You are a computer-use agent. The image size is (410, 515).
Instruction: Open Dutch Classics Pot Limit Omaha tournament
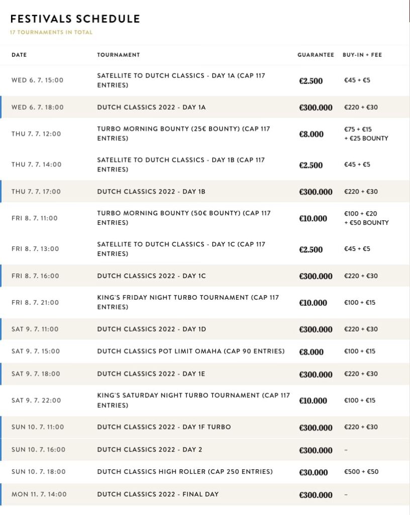[191, 352]
